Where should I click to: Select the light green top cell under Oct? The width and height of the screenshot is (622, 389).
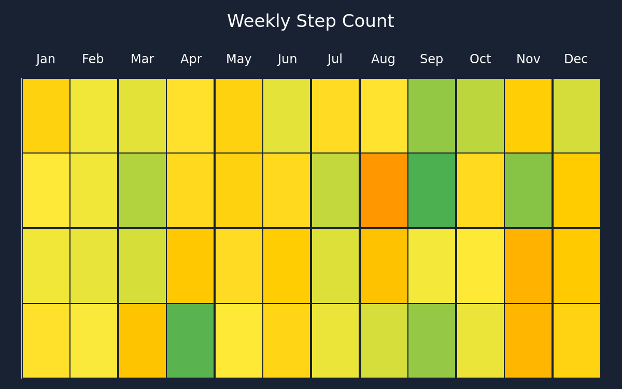tap(480, 116)
